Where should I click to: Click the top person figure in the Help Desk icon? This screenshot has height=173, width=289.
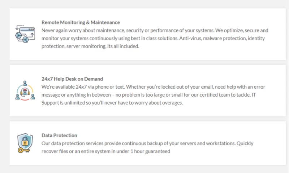point(25,83)
